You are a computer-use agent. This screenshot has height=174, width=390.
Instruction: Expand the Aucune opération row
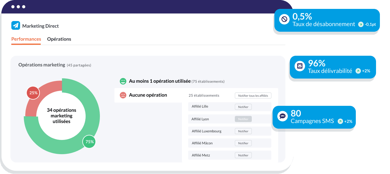coord(148,95)
